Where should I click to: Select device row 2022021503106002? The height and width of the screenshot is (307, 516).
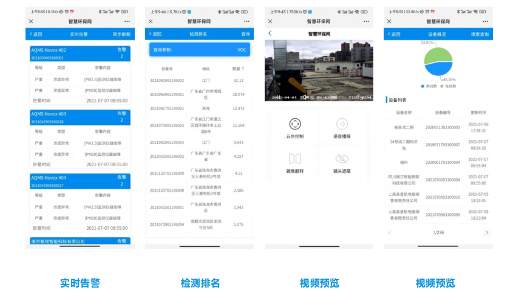[x=200, y=157]
